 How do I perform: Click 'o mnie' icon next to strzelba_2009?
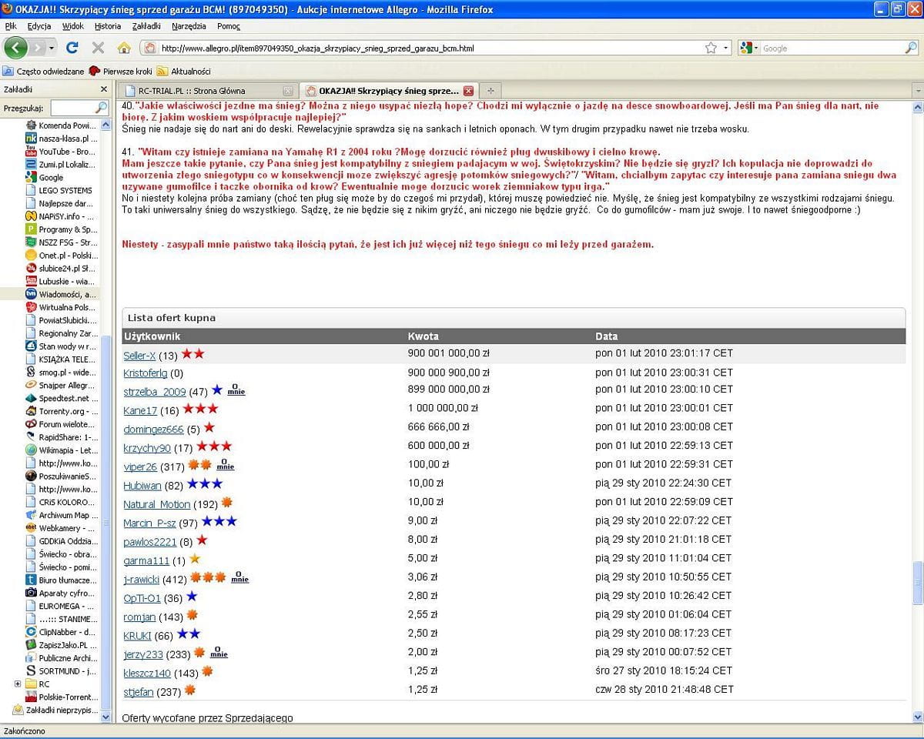(236, 391)
